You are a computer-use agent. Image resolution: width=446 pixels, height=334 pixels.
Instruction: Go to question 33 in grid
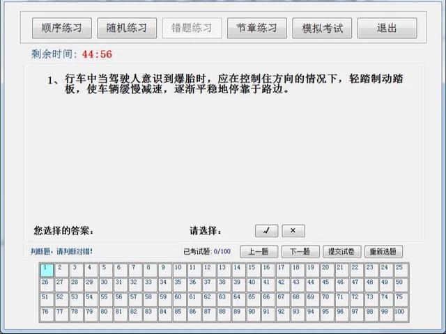[x=151, y=285]
